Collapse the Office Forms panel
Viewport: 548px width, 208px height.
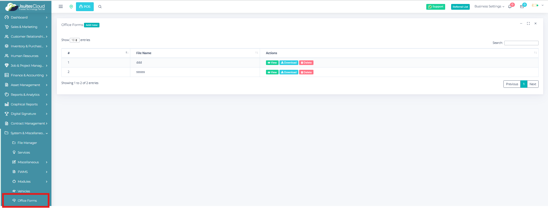521,23
